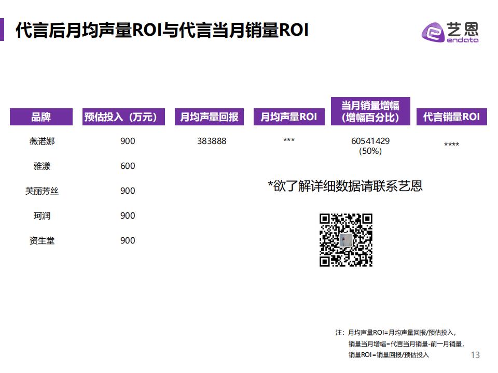Select the 预估投入（万元） header cell

pyautogui.click(x=124, y=117)
